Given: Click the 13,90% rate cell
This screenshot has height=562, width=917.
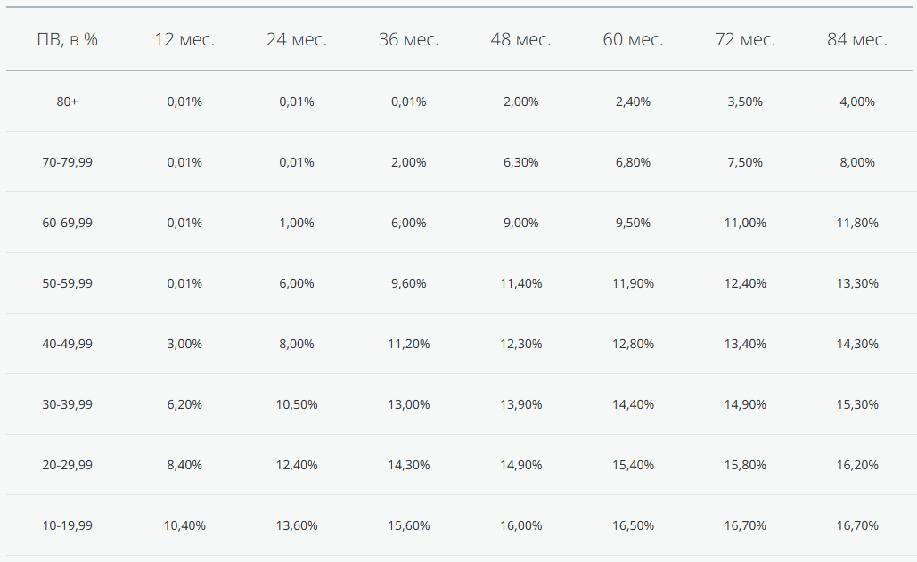Looking at the screenshot, I should click(520, 404).
